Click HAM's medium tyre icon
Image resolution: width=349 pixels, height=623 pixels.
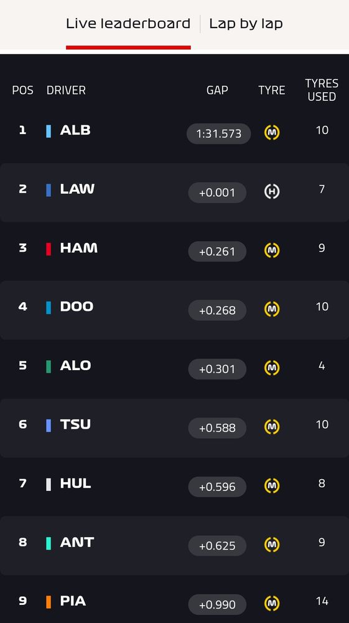(272, 250)
